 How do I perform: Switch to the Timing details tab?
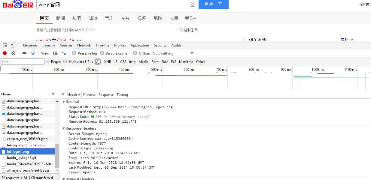pos(122,95)
